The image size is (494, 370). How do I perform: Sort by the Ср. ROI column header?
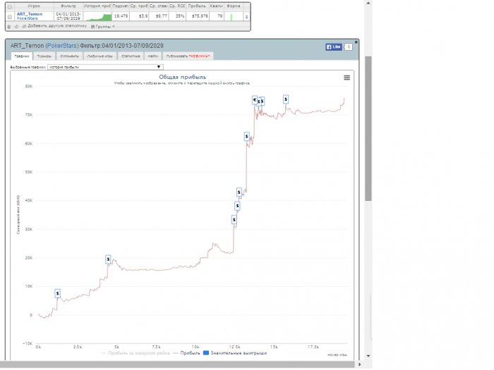point(177,6)
